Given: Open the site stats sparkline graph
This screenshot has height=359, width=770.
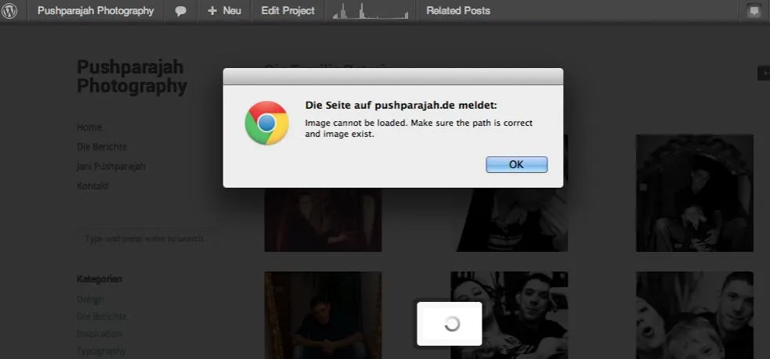Looking at the screenshot, I should tap(371, 11).
